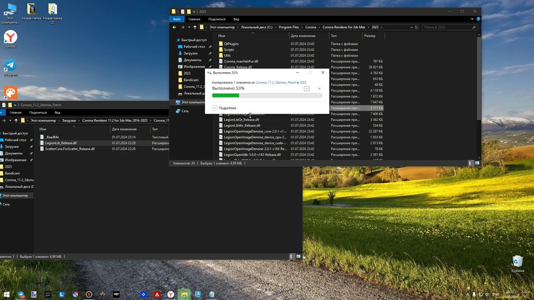Select the Utils folder
534x300 pixels.
point(227,55)
